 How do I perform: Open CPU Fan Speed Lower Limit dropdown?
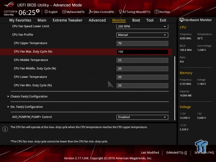pyautogui.click(x=142, y=26)
